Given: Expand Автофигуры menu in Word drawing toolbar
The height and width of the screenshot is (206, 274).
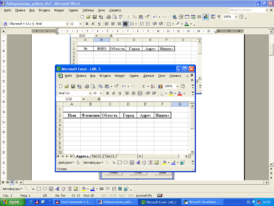Looking at the screenshot, I should [13, 189].
